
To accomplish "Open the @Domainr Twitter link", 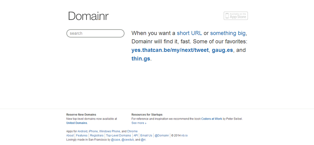I will click(x=162, y=135).
